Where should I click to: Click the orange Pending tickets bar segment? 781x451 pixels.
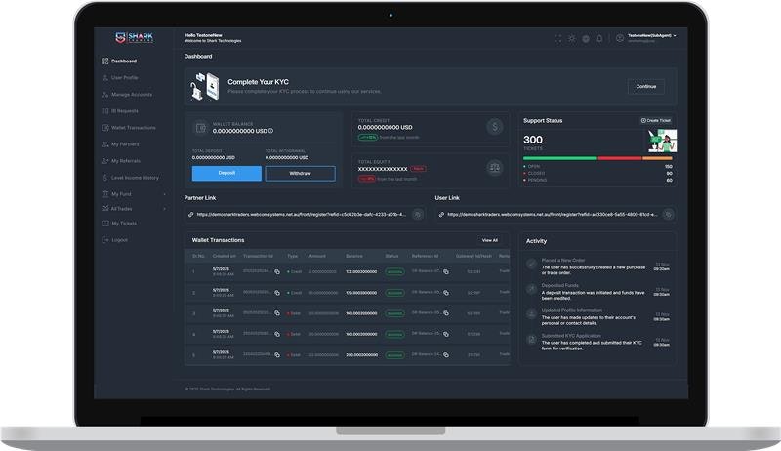click(x=657, y=158)
